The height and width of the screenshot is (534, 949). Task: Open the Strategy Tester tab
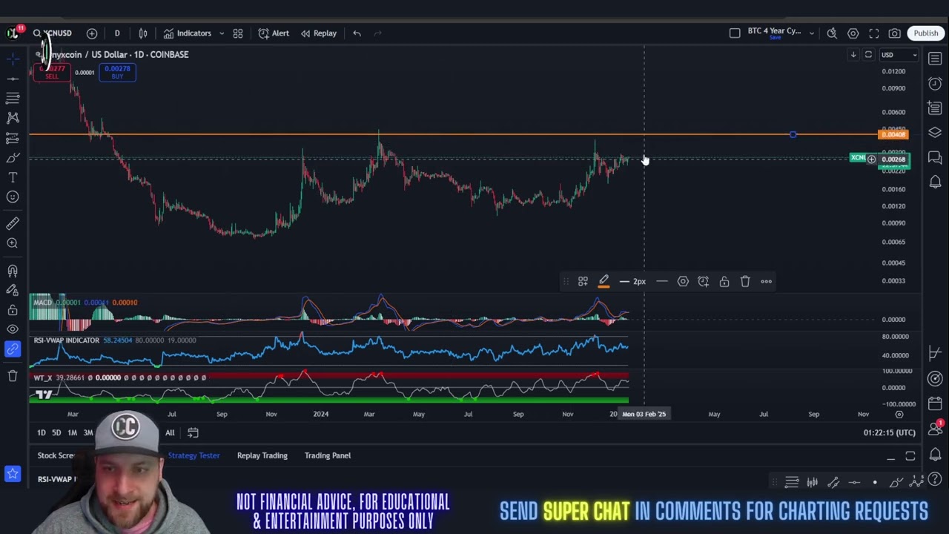tap(194, 455)
